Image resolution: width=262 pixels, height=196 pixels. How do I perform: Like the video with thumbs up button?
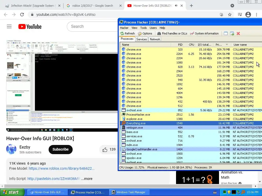tap(108, 150)
